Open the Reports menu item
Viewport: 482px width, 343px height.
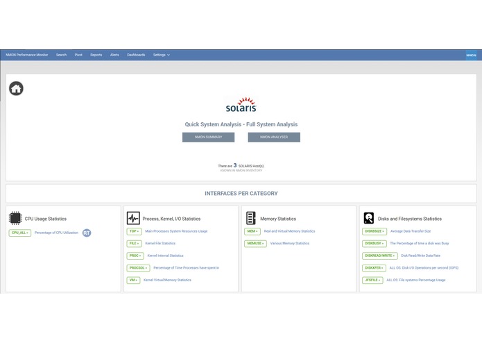pos(96,55)
